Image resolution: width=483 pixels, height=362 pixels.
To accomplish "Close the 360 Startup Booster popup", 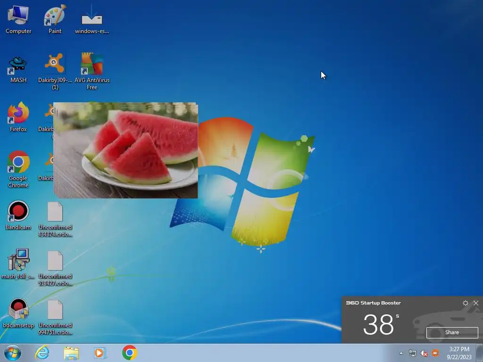I will click(476, 303).
